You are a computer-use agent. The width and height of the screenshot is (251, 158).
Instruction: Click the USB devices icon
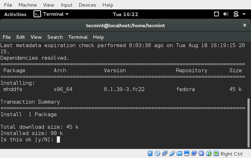tap(172, 153)
